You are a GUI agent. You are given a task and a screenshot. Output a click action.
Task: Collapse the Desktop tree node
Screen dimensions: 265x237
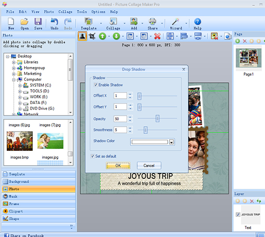tap(7, 56)
